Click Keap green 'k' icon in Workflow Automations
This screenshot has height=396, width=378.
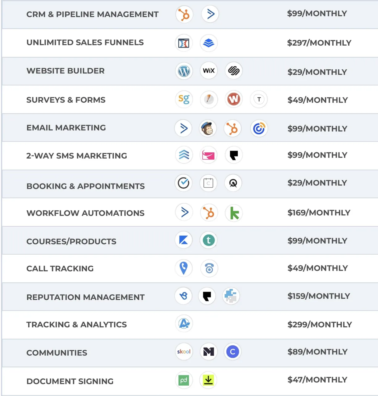(234, 213)
